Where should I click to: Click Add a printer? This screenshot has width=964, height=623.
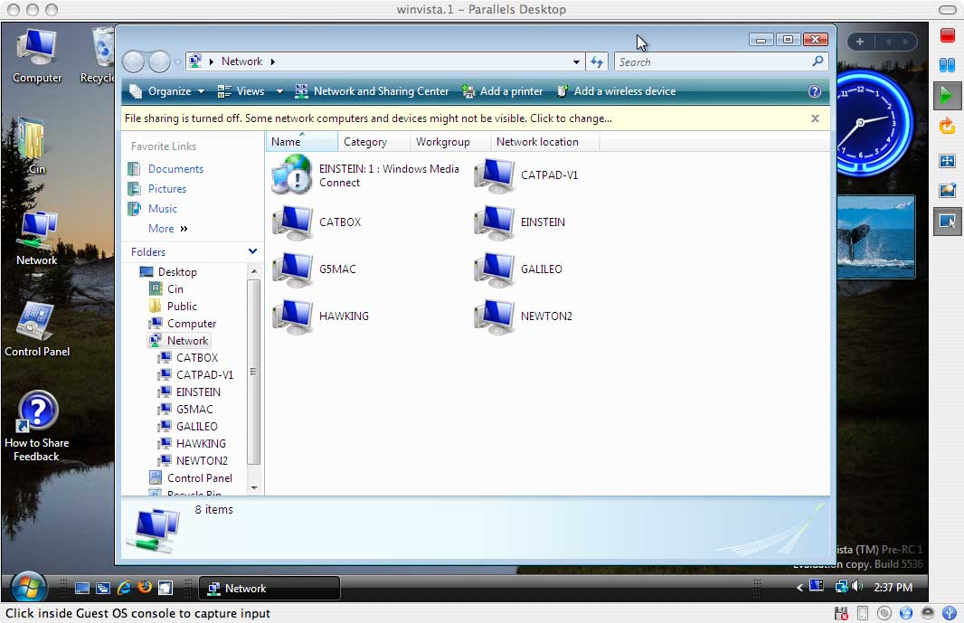[502, 91]
